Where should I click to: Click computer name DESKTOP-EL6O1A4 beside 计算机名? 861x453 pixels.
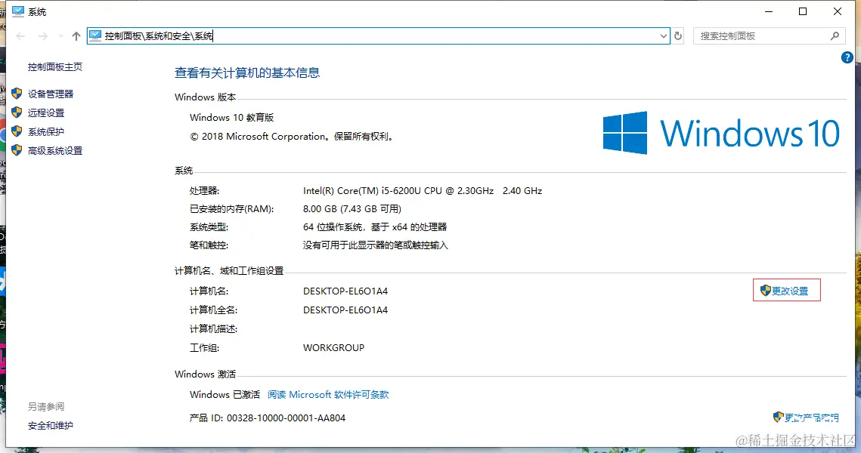click(345, 291)
